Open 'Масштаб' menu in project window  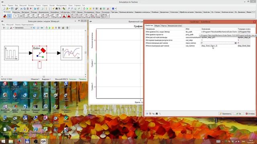pyautogui.click(x=10, y=25)
